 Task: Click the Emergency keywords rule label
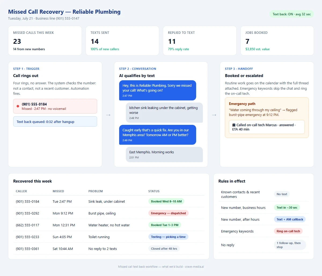(x=237, y=231)
